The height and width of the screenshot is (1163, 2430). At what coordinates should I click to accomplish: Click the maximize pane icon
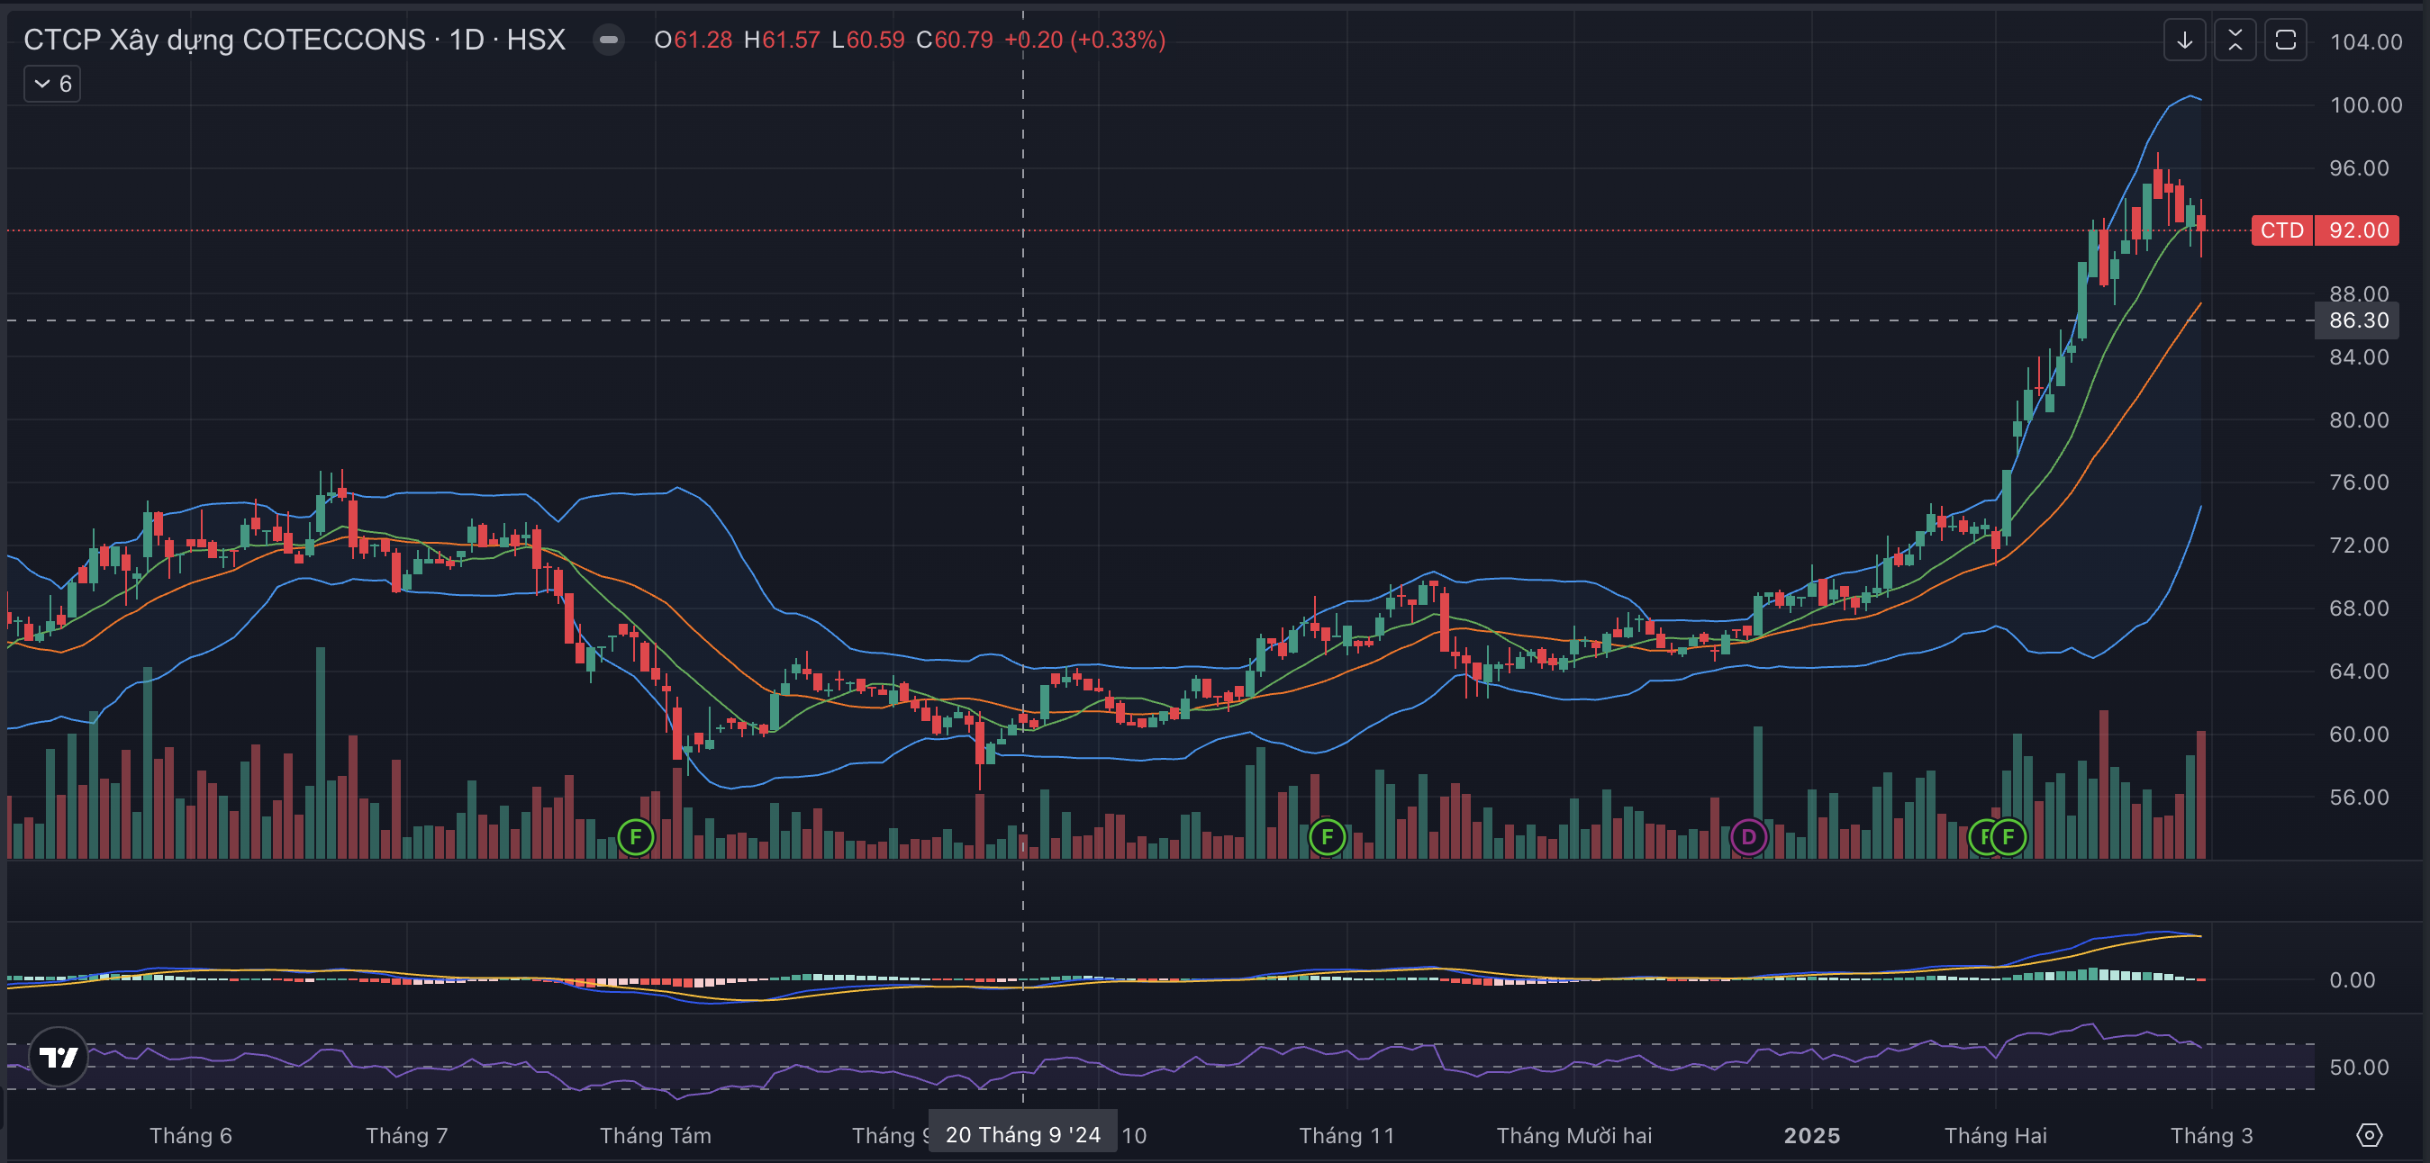2285,41
